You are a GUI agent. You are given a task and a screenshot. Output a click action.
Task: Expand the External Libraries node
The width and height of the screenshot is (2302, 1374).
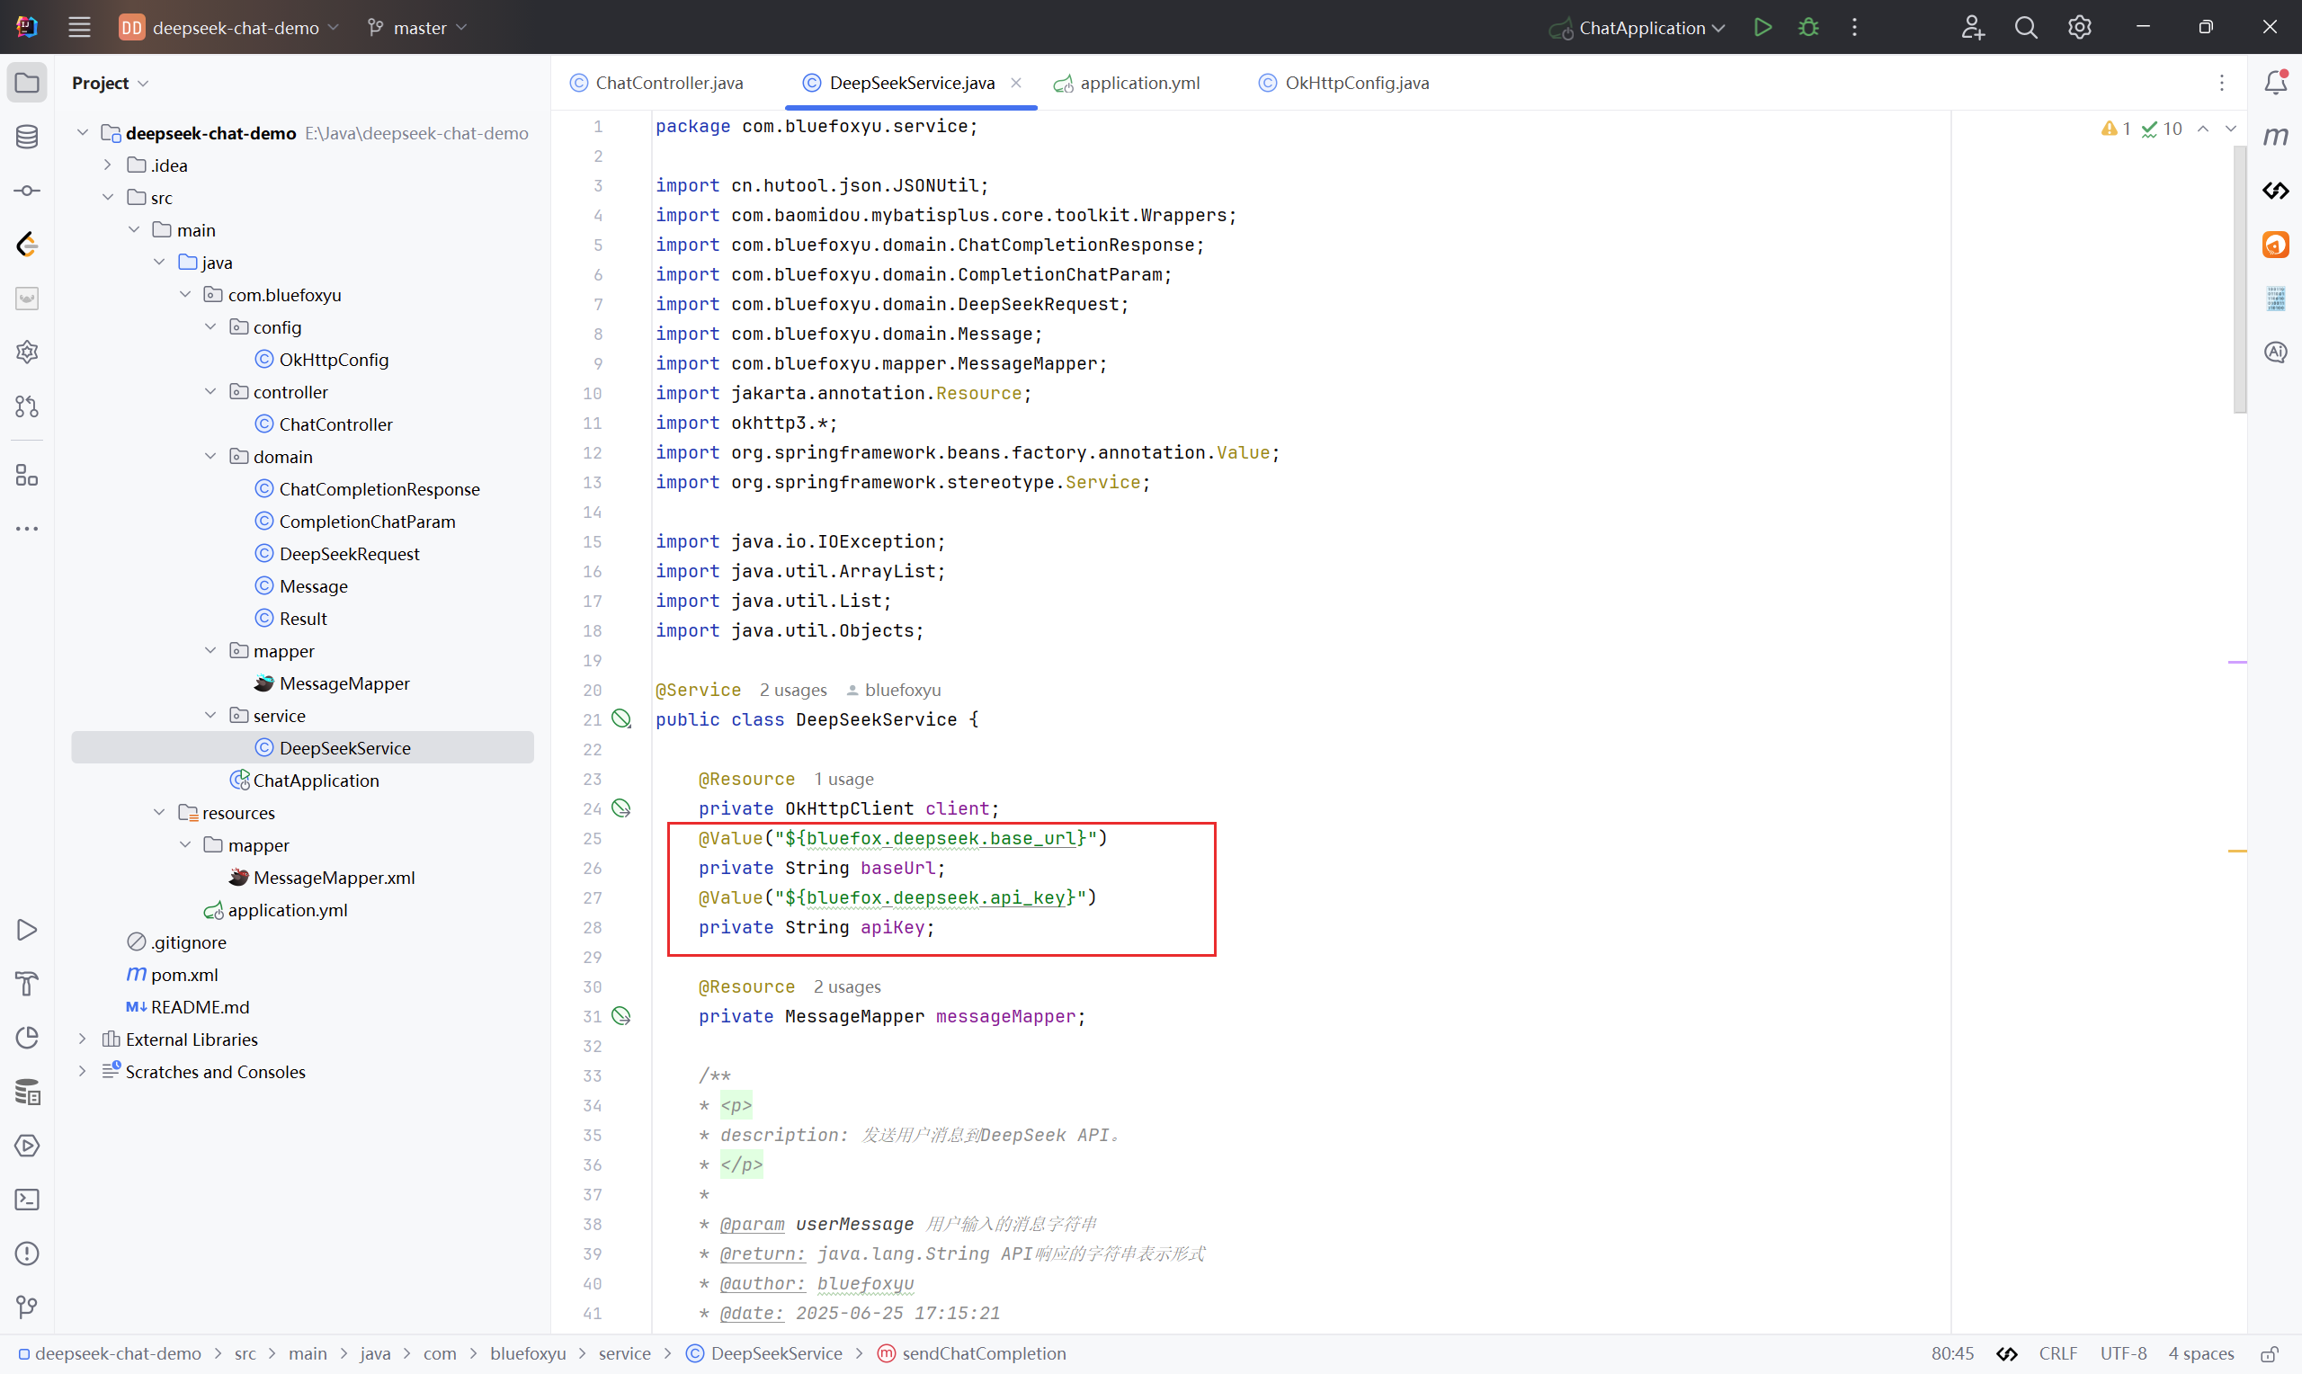pyautogui.click(x=83, y=1039)
